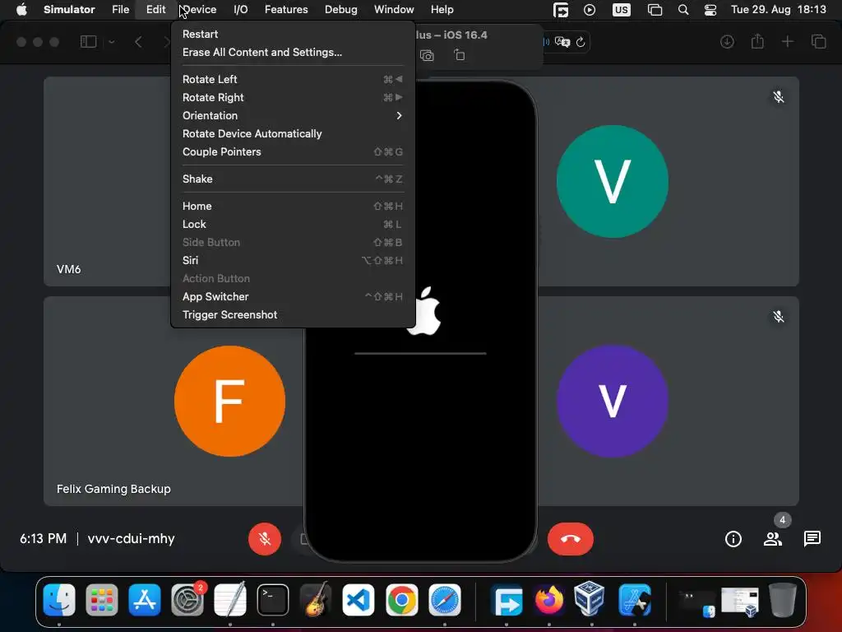Choose Erase All Content and Settings
842x632 pixels.
click(293, 52)
